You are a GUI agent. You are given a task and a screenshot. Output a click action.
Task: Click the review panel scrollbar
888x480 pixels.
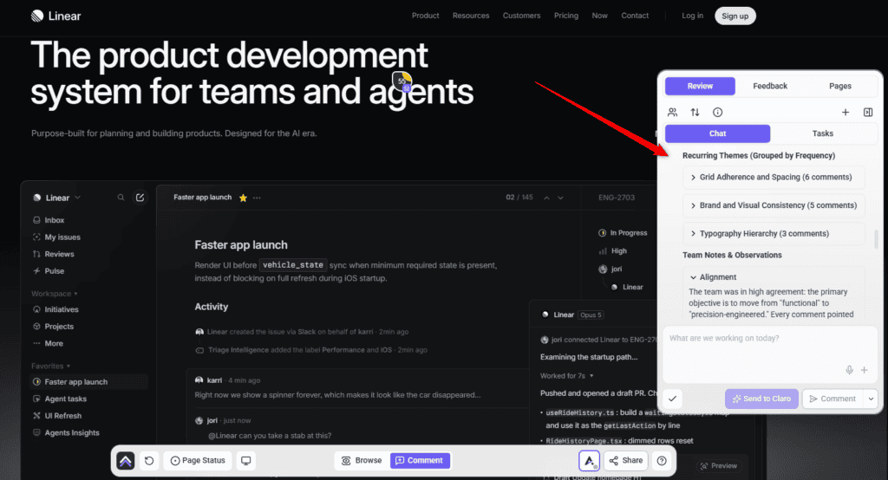[876, 239]
